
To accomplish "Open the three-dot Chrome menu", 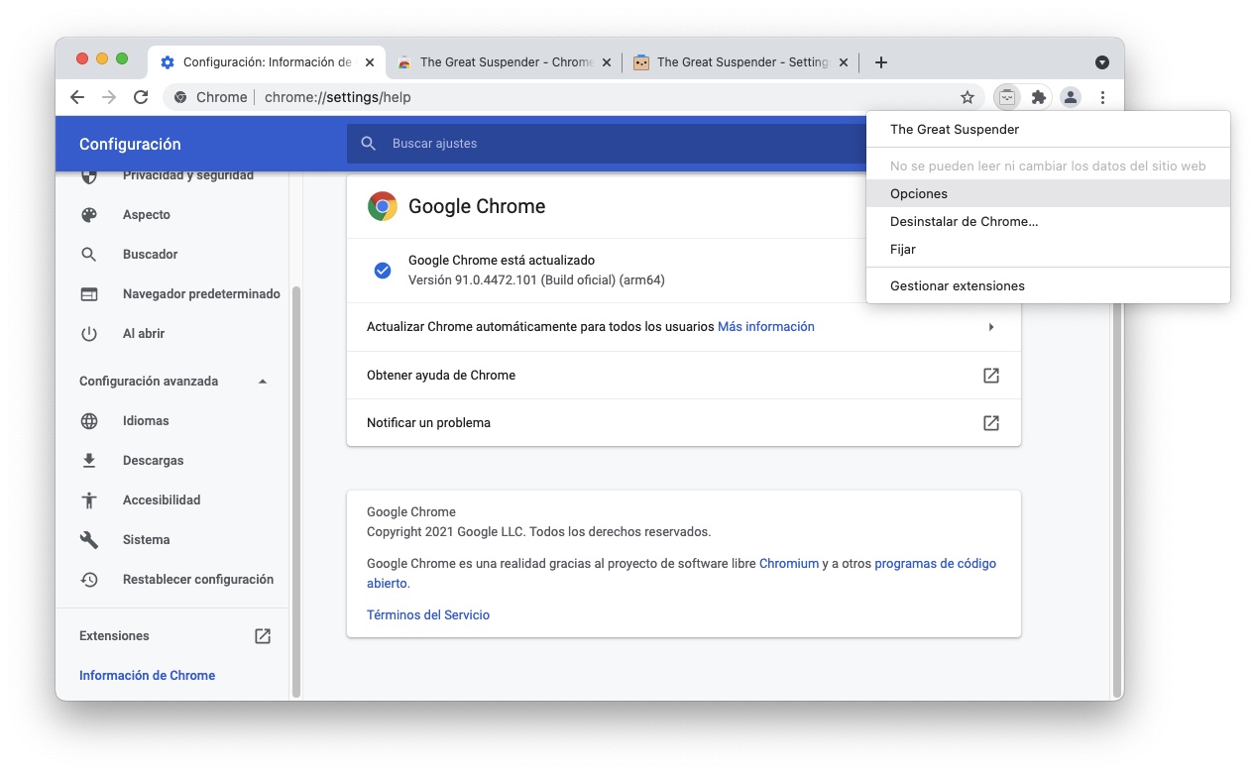I will point(1102,97).
